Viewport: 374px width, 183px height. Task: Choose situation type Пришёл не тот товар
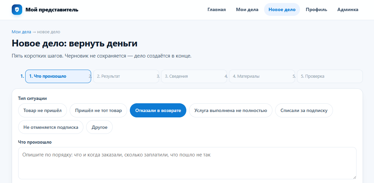98,110
